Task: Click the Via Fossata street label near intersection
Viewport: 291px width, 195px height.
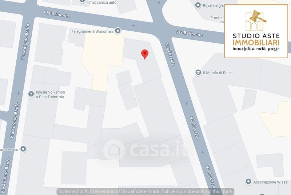Action: pyautogui.click(x=170, y=54)
